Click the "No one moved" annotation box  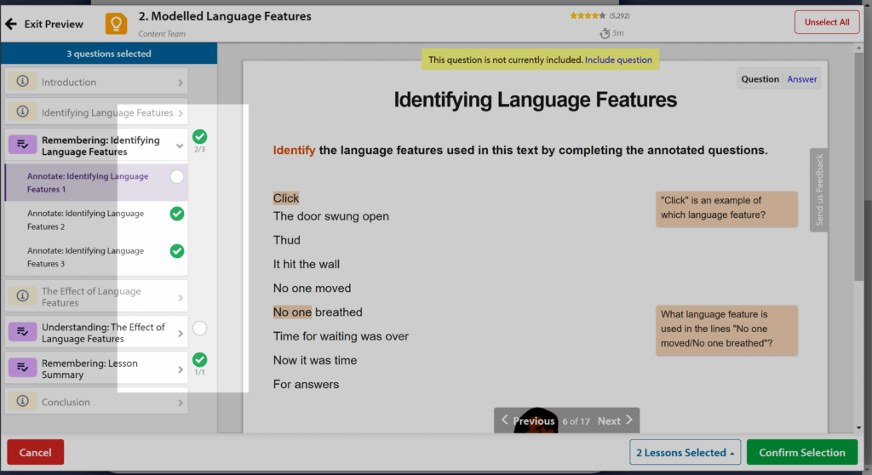(726, 329)
